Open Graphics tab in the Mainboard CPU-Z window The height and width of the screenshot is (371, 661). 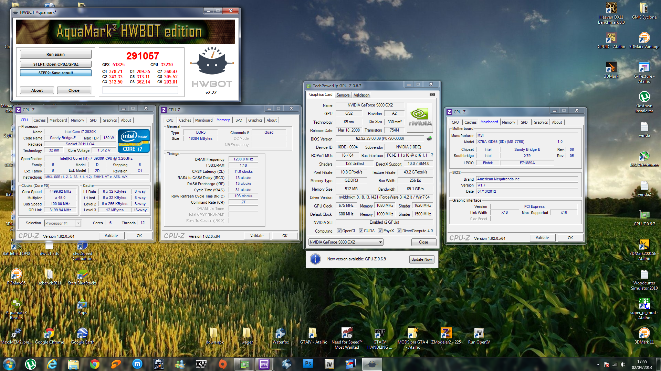541,122
